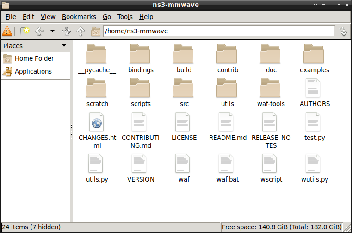This screenshot has height=233, width=352.
Task: Select the test.py file icon
Action: (x=313, y=122)
